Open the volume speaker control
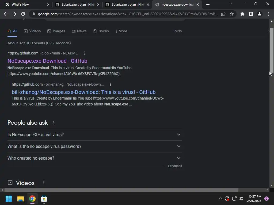The height and width of the screenshot is (205, 274). pos(241,199)
